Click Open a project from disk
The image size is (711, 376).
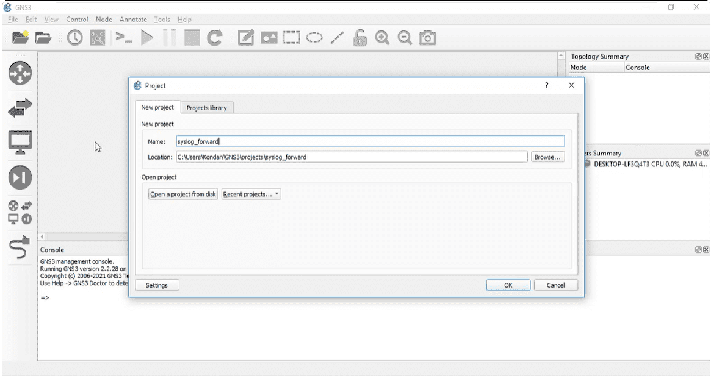coord(182,194)
